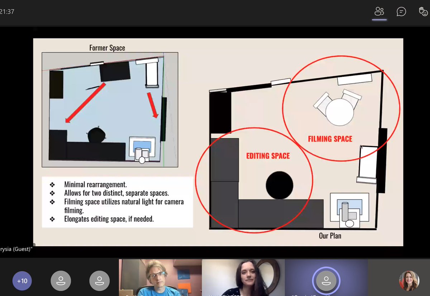Show the +10 more participants
The height and width of the screenshot is (296, 430).
[x=22, y=281]
